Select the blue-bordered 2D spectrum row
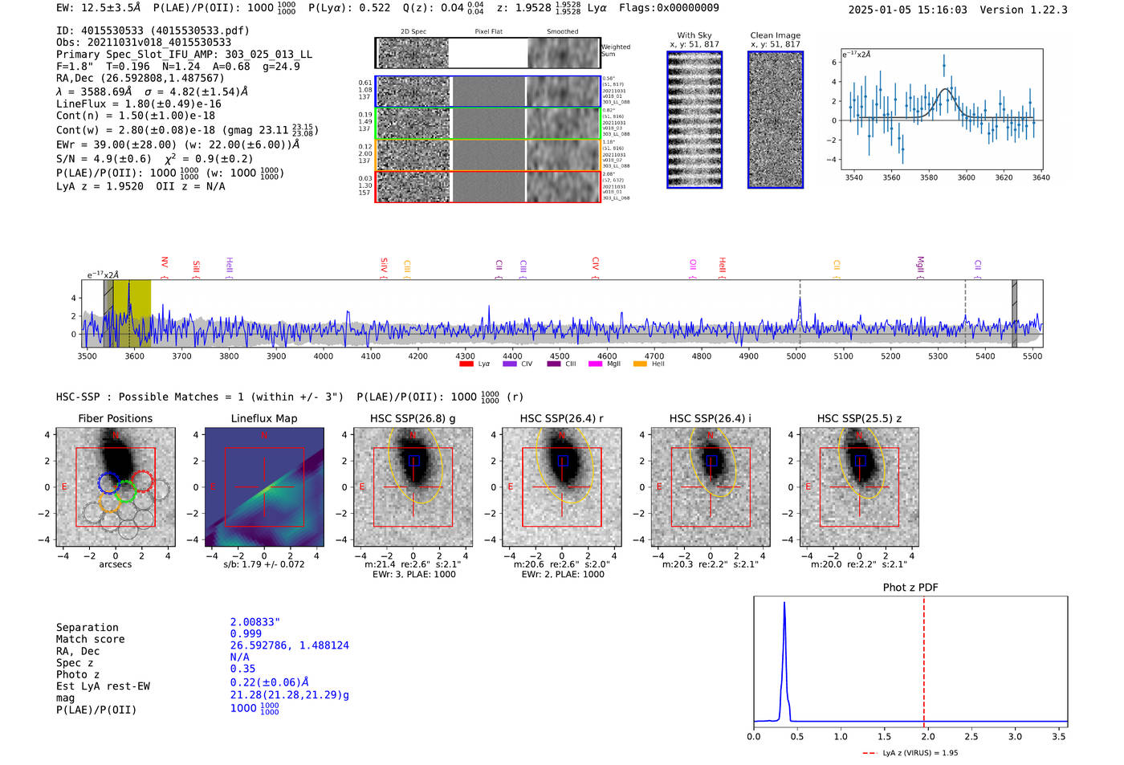This screenshot has width=1124, height=765. 488,92
